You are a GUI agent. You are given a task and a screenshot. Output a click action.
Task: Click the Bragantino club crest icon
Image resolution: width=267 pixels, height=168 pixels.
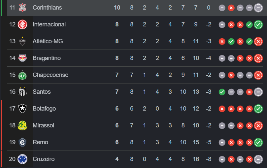pos(22,58)
